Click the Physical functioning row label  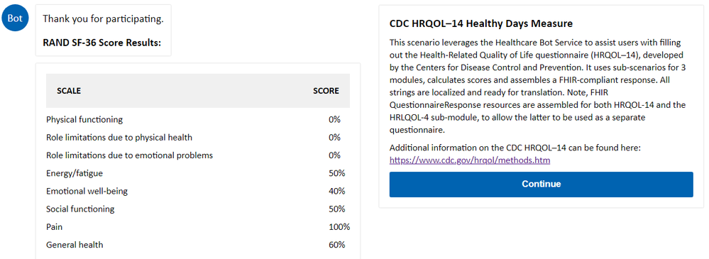[x=84, y=120]
